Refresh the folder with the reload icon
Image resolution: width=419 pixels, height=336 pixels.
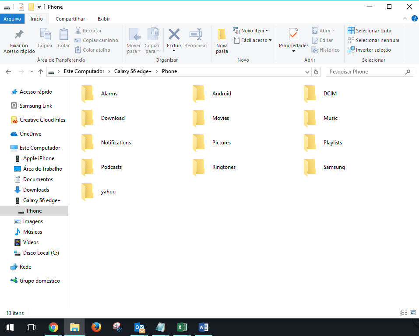coord(316,72)
